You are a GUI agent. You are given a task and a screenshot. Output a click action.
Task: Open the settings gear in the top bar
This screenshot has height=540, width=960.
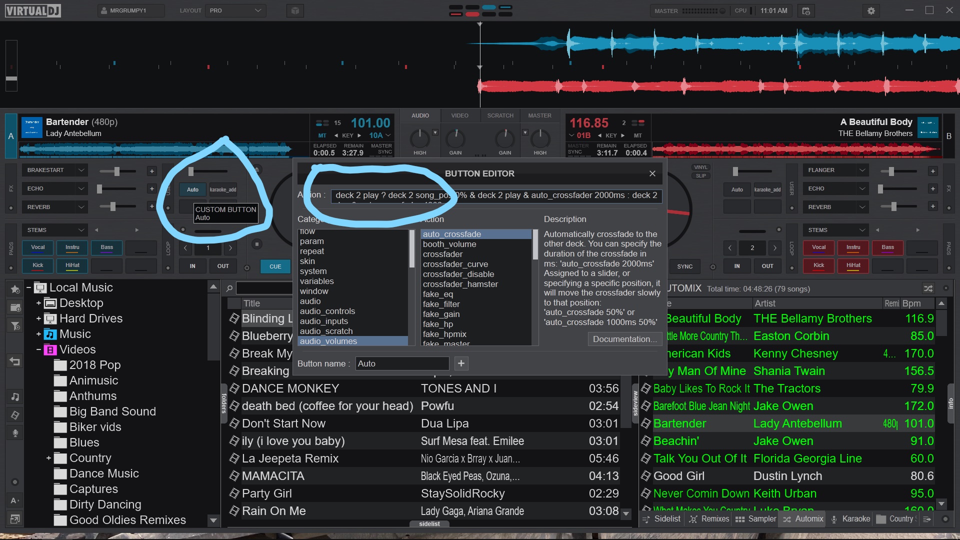[x=871, y=10]
